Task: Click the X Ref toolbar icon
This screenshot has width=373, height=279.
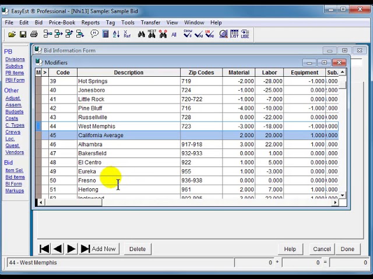Action: click(x=127, y=34)
